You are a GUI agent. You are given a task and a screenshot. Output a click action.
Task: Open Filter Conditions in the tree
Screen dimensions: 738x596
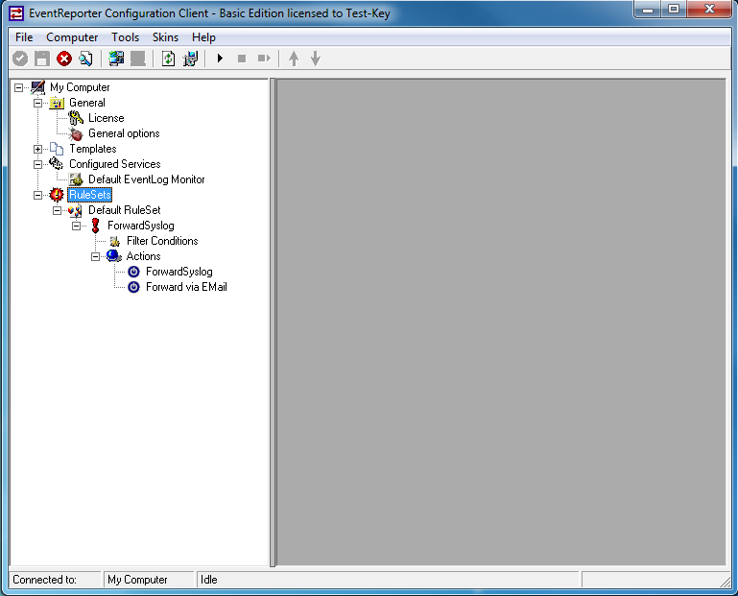point(162,241)
